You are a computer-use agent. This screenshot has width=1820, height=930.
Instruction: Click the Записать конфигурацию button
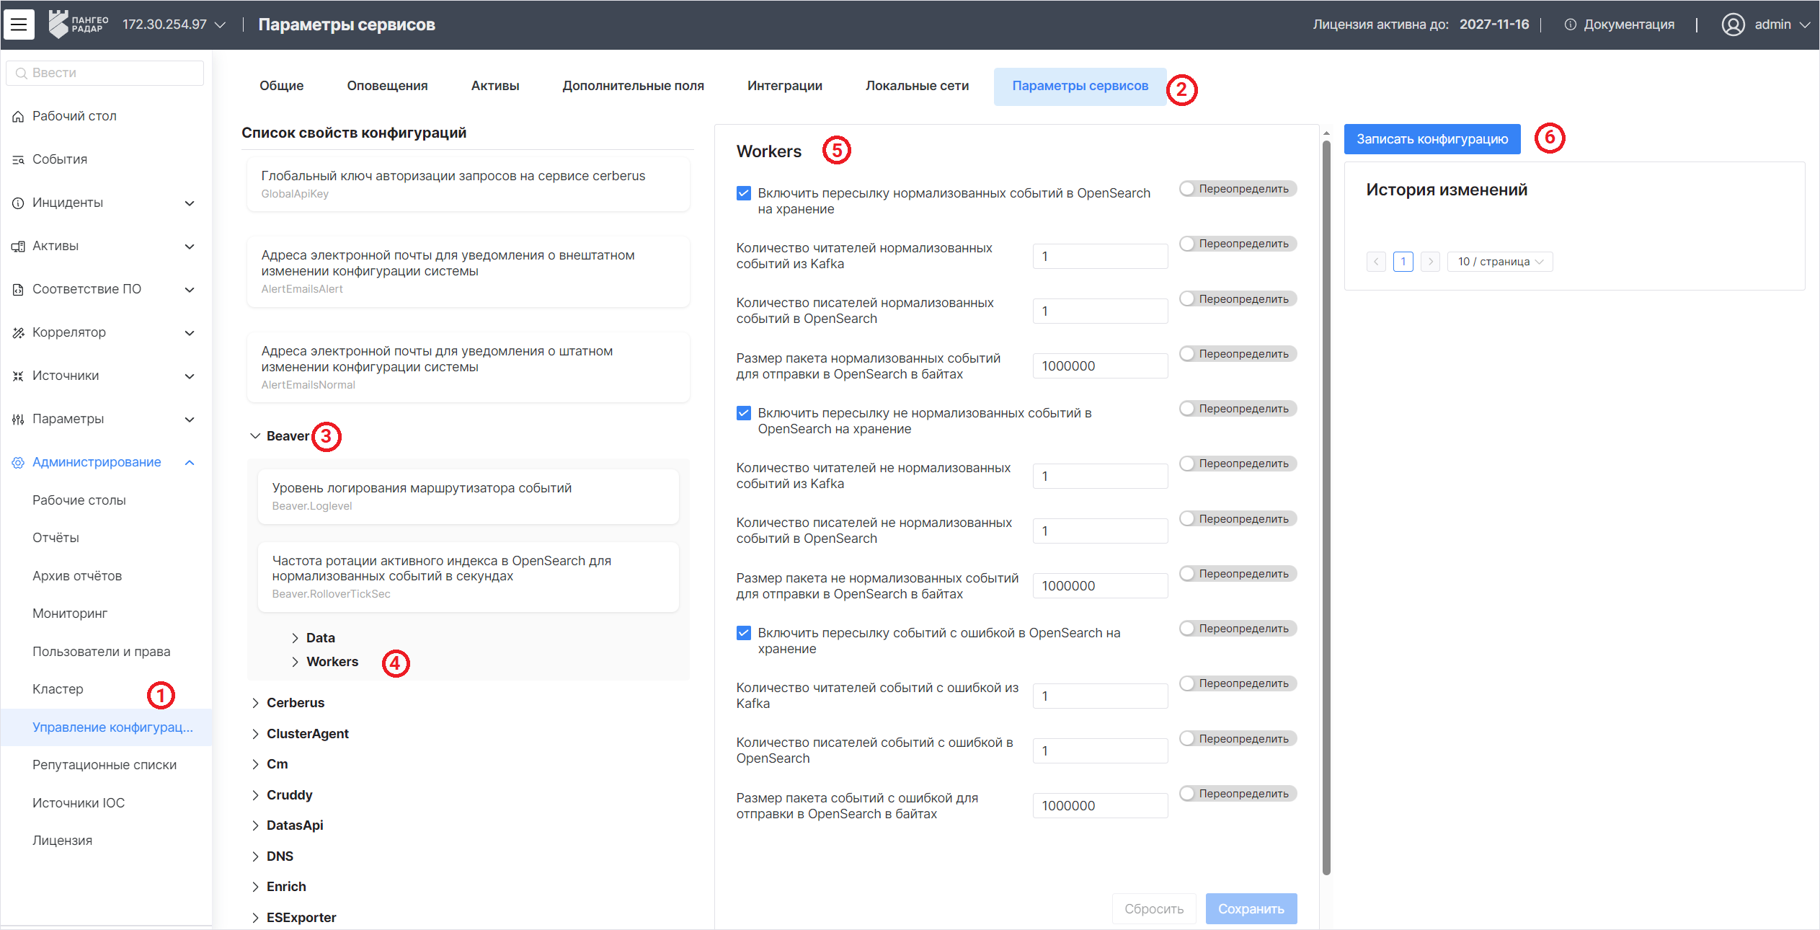coord(1431,139)
